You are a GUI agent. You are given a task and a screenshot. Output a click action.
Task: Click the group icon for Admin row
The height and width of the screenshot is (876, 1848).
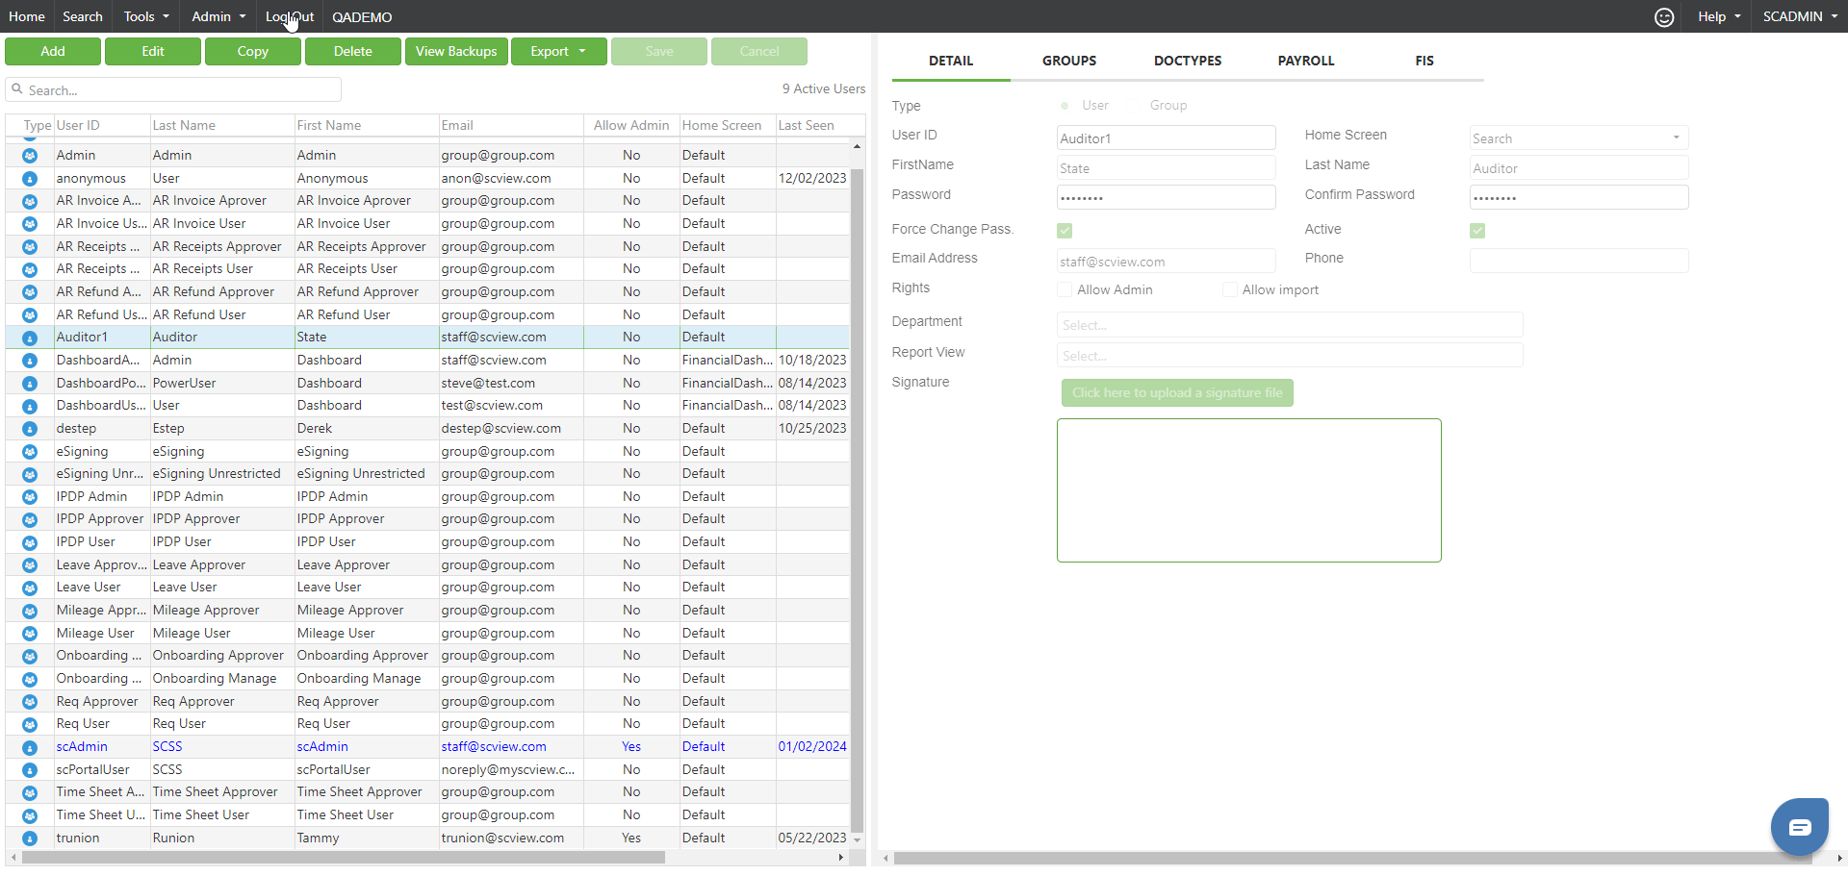click(x=30, y=156)
